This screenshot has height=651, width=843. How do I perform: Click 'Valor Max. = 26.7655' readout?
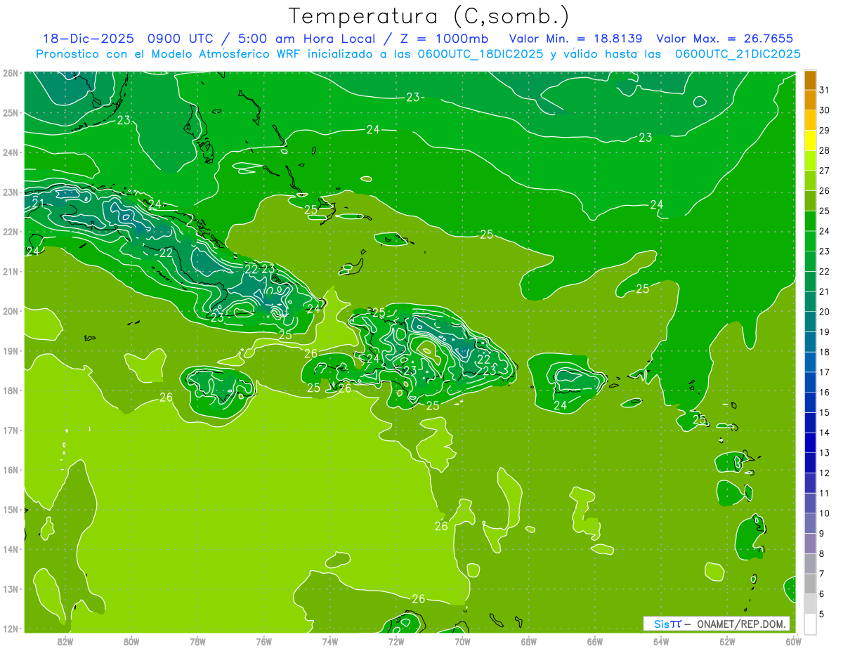[725, 39]
